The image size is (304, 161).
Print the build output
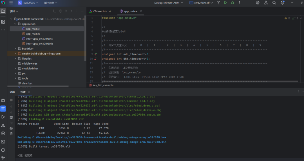[x=11, y=128]
